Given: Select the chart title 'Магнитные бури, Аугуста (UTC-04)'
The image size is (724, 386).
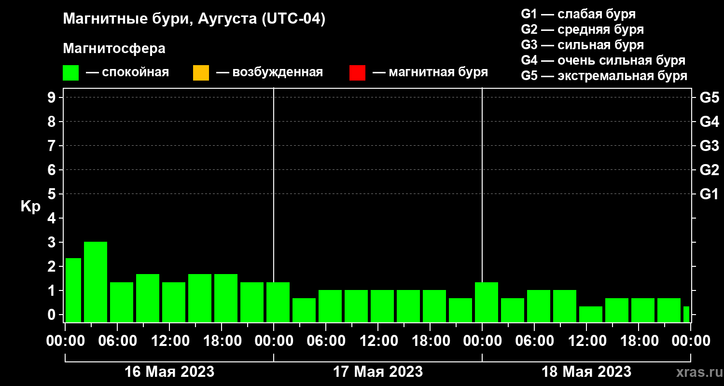Looking at the screenshot, I should coord(195,20).
